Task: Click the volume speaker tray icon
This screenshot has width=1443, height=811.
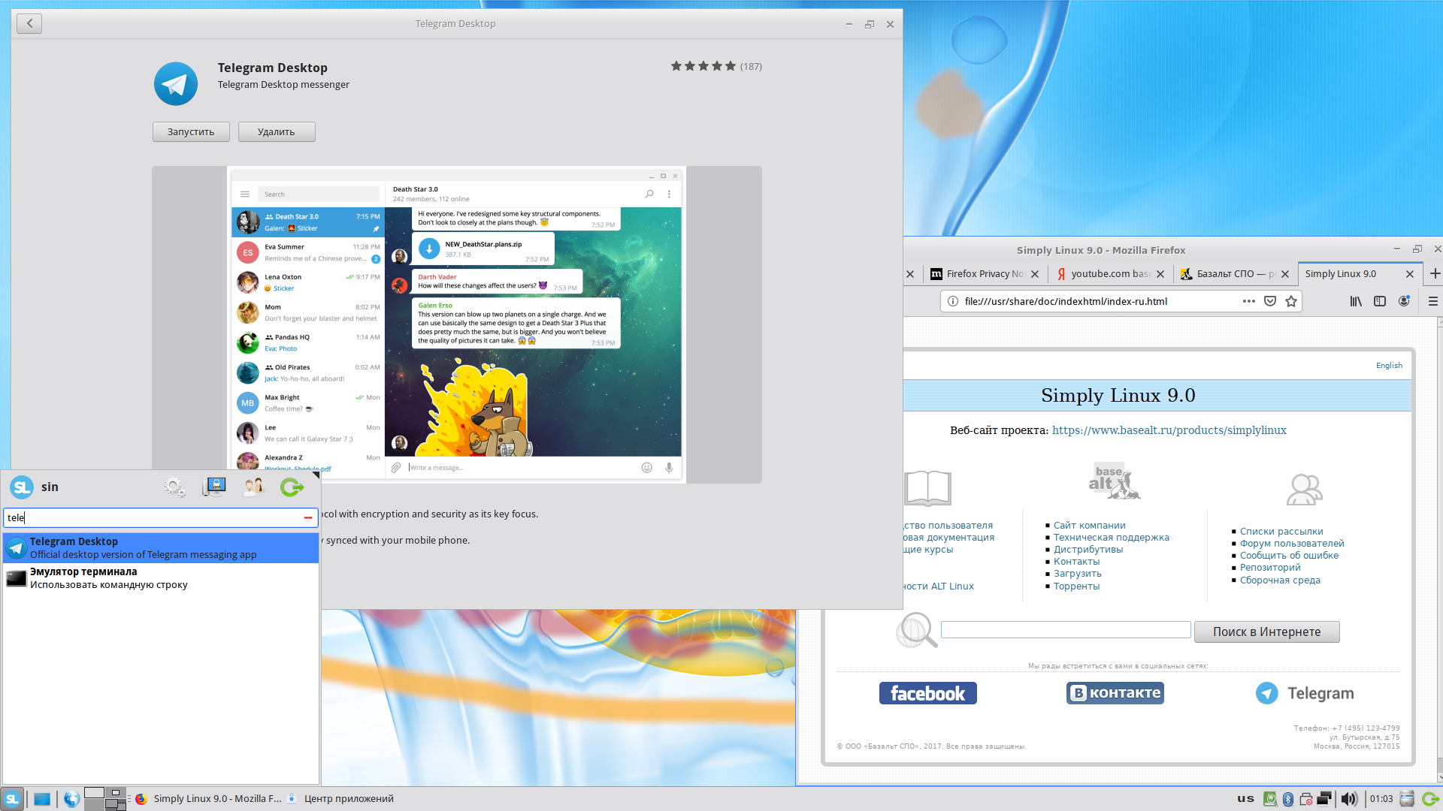Action: pyautogui.click(x=1348, y=799)
